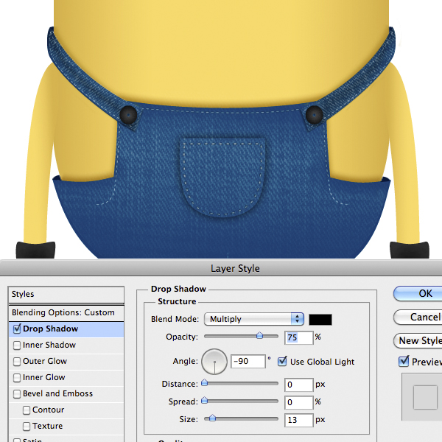The width and height of the screenshot is (442, 442).
Task: Turn on Bevel and Emboss checkbox
Action: click(17, 394)
